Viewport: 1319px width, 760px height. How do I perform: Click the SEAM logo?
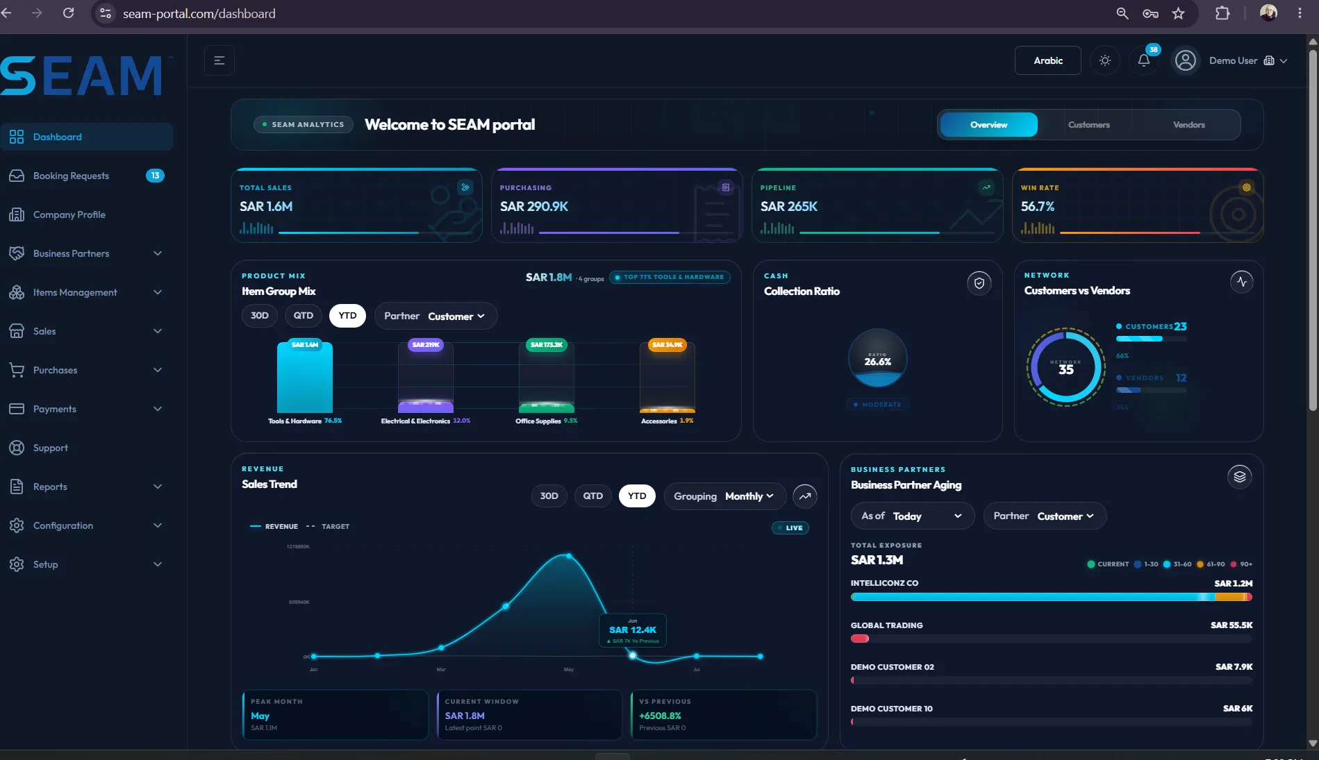pos(82,75)
